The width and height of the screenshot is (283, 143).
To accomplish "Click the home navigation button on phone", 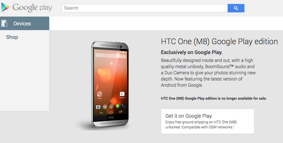I will click(111, 112).
